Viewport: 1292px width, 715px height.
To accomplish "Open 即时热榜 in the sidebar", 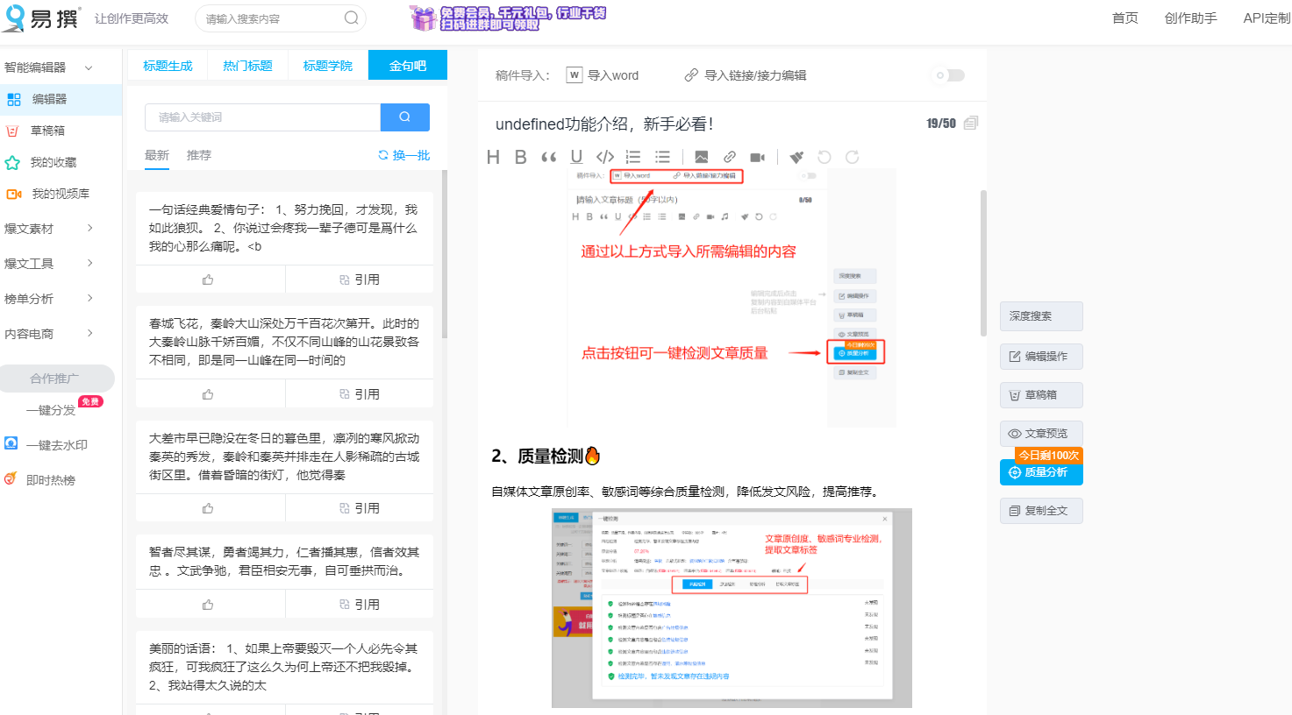I will 51,480.
